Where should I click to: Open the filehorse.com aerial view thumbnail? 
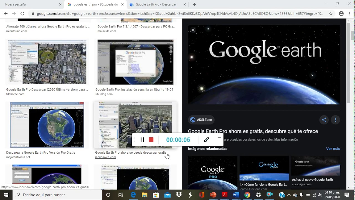47,62
